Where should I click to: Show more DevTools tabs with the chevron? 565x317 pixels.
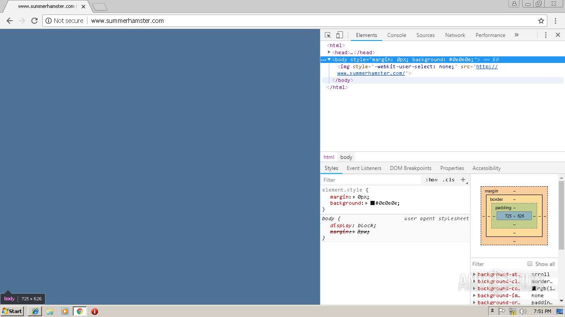516,35
